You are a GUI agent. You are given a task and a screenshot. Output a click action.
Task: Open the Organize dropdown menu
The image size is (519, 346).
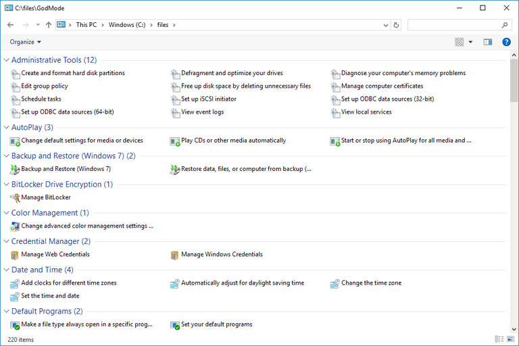tap(26, 42)
